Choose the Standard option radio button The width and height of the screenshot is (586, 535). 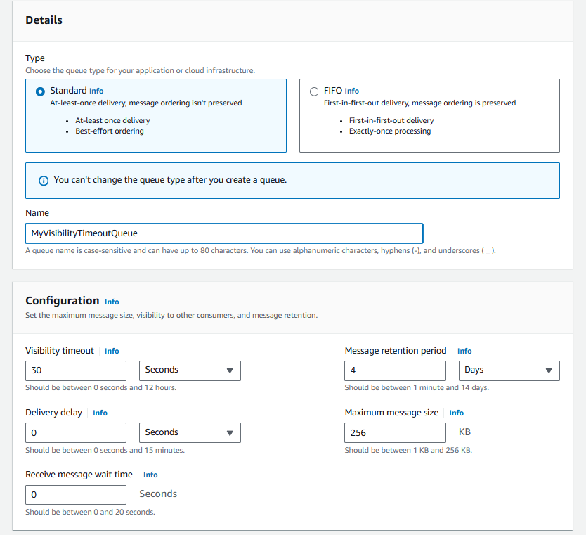tap(39, 91)
